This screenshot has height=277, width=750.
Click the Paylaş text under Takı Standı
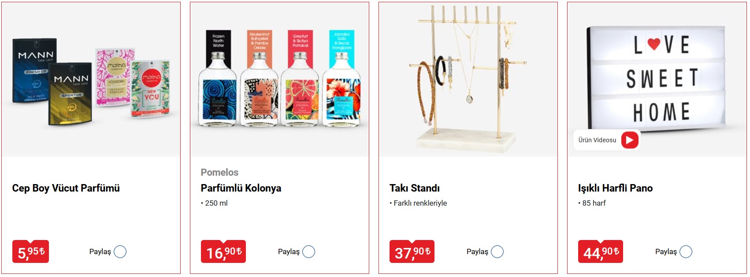click(x=477, y=252)
